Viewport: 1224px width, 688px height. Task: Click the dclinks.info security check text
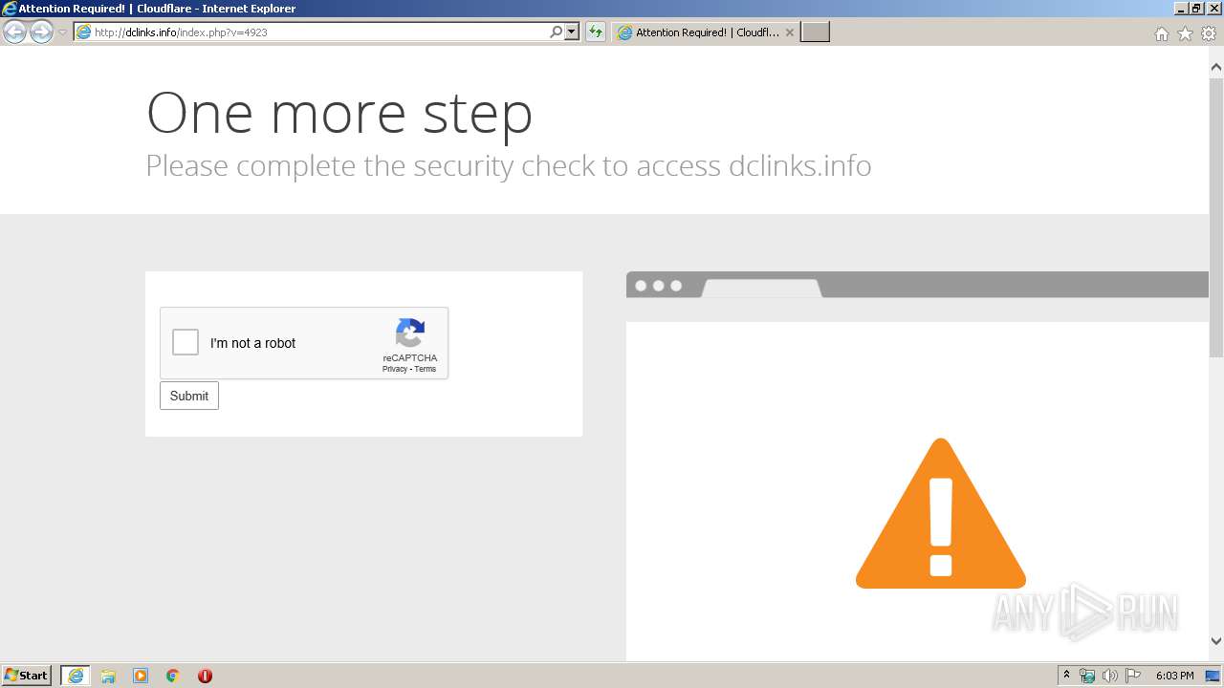click(x=509, y=165)
